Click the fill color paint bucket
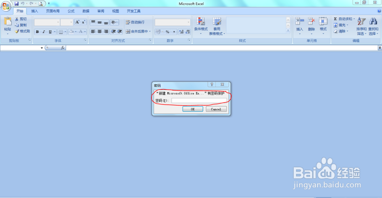This screenshot has height=198, width=382. pyautogui.click(x=72, y=32)
